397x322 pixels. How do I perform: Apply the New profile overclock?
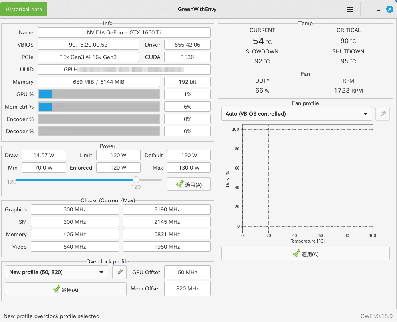click(66, 289)
